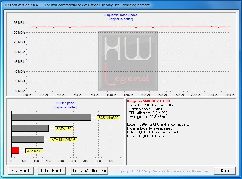Click the 32.8 MB/s burst label

tap(34, 151)
